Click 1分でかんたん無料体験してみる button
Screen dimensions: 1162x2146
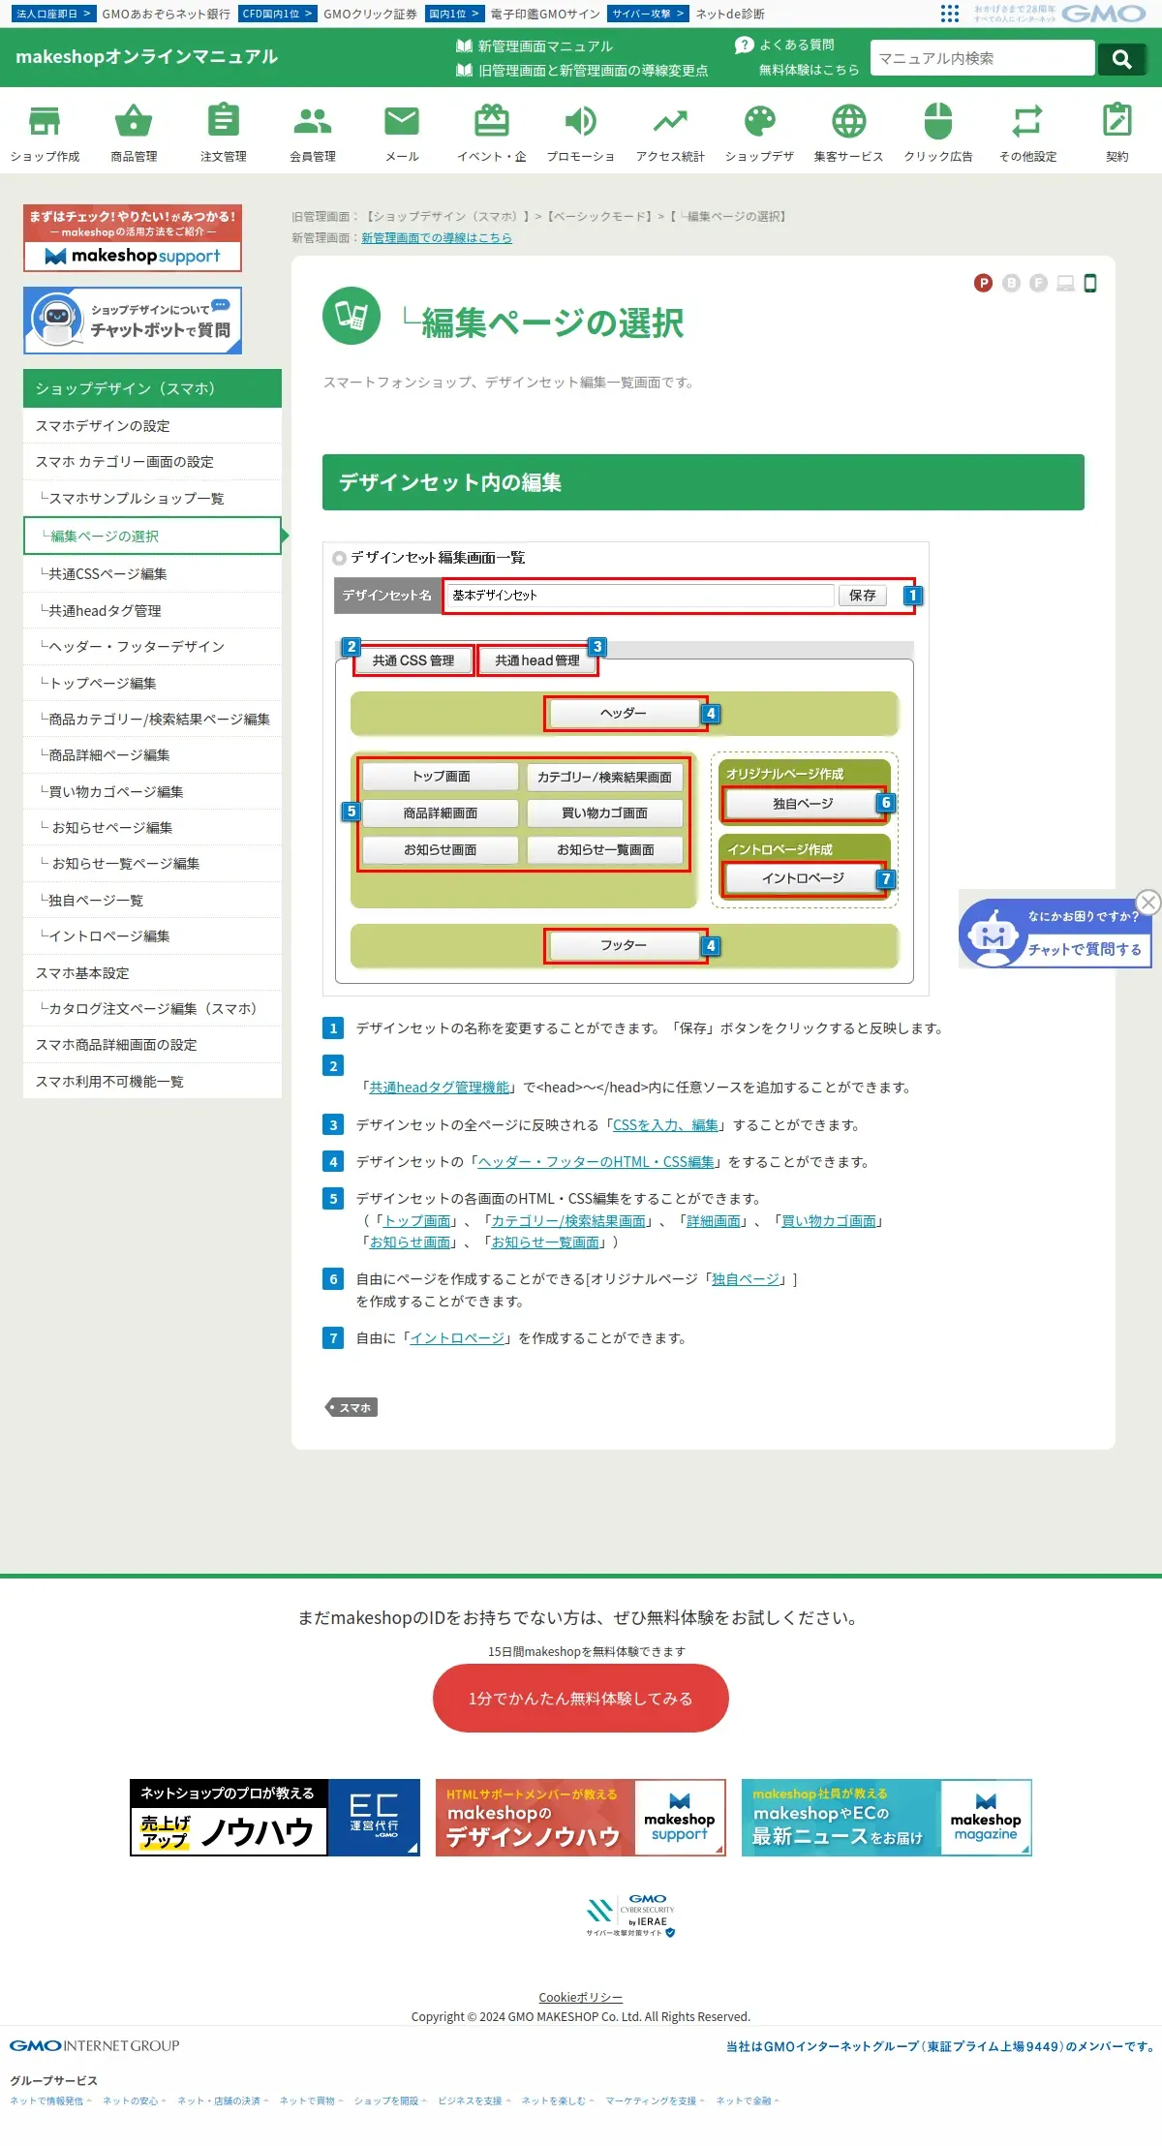tap(581, 1698)
